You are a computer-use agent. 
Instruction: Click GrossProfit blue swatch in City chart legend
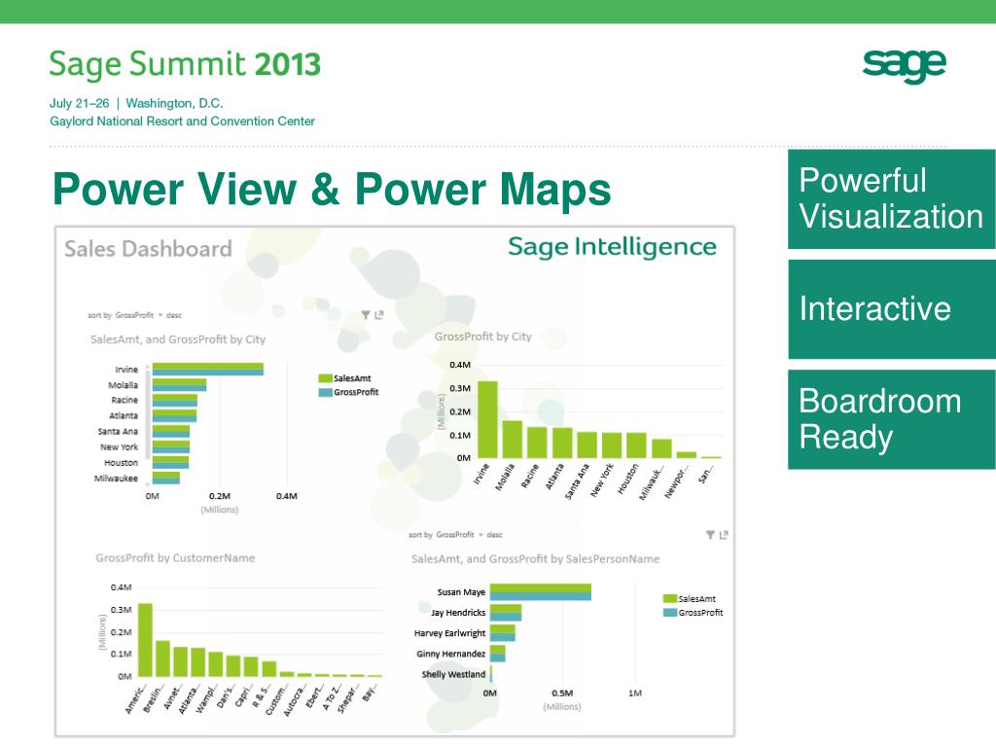coord(325,392)
